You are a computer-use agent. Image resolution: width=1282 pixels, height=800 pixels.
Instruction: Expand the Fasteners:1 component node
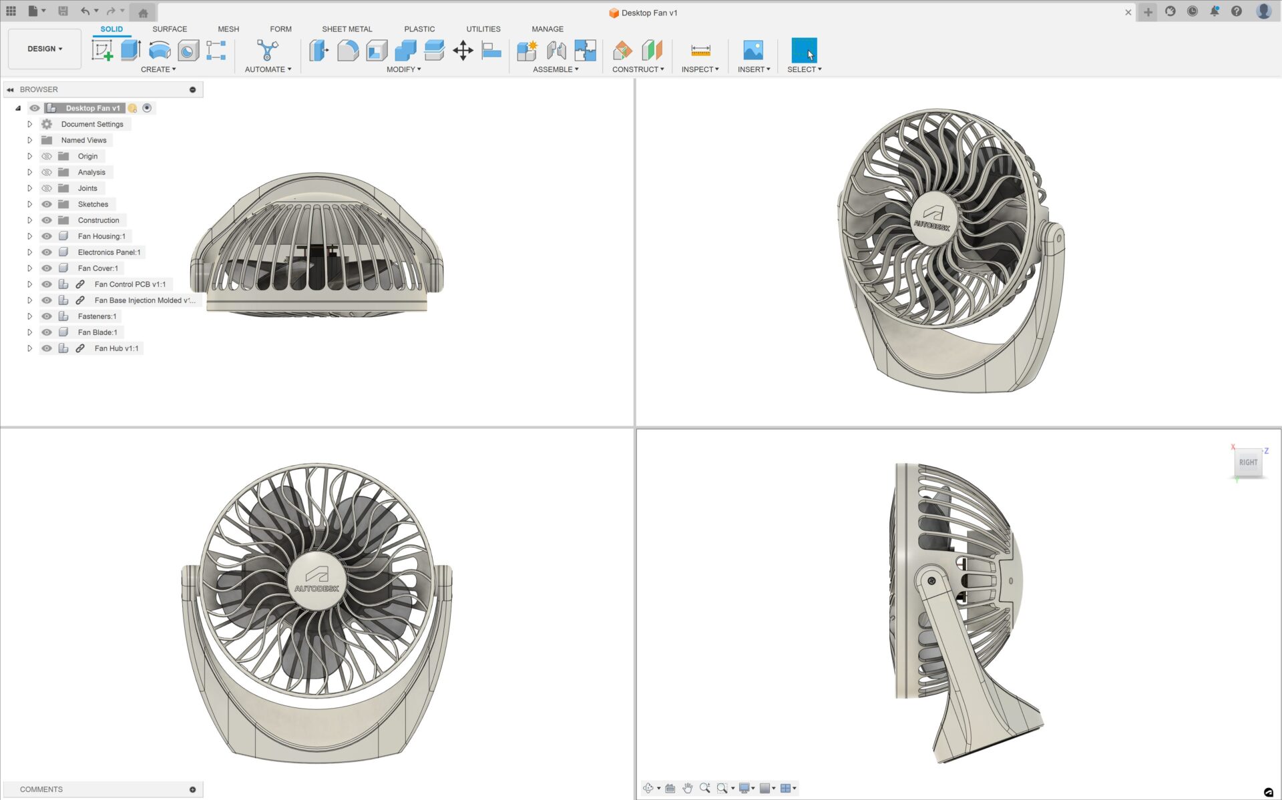tap(29, 316)
